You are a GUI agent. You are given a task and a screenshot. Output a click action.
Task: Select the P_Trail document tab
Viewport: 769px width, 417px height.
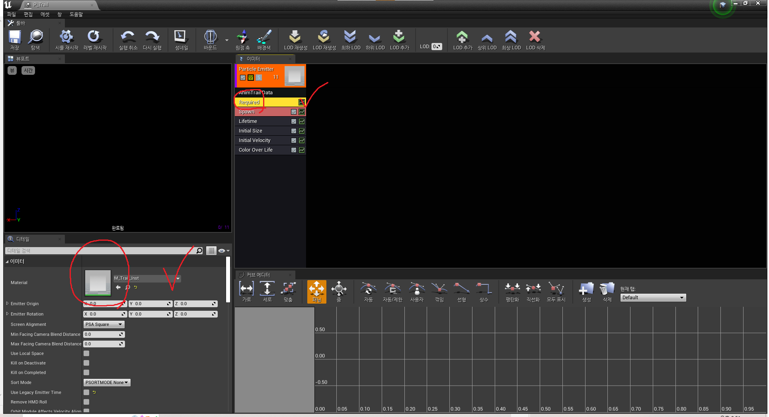59,5
